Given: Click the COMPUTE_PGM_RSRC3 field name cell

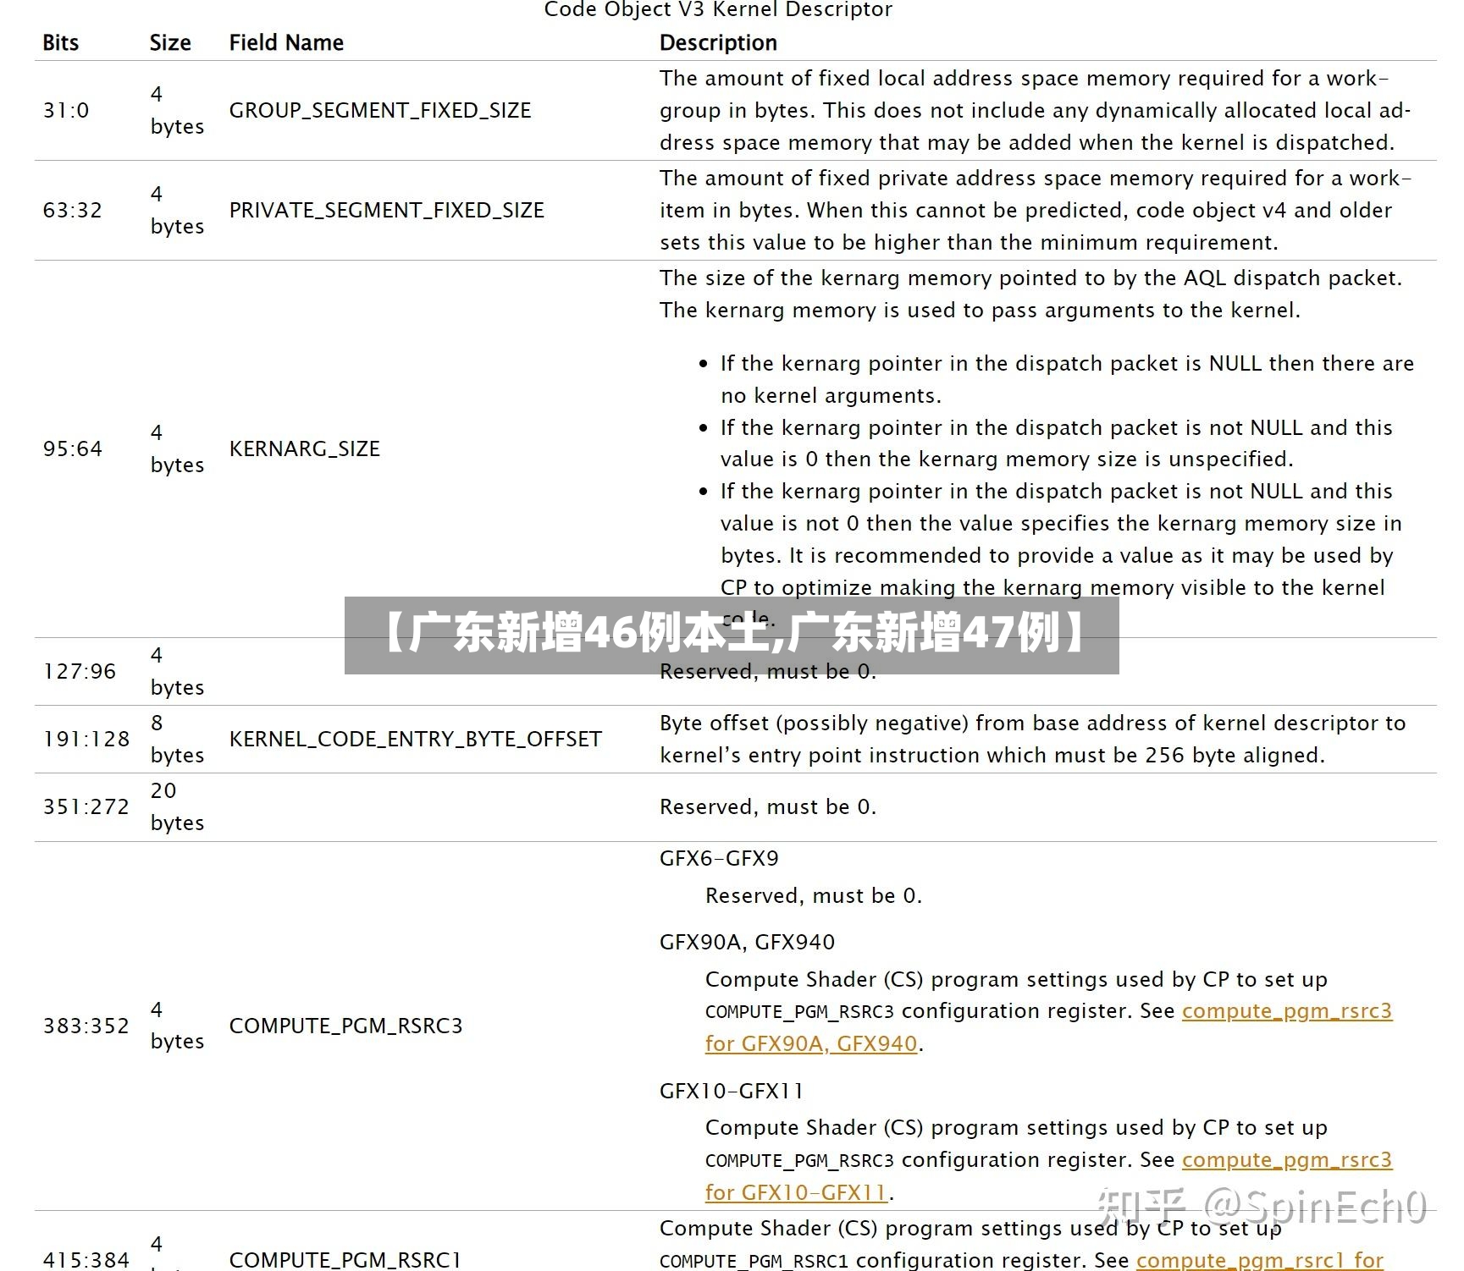Looking at the screenshot, I should pos(345,1026).
